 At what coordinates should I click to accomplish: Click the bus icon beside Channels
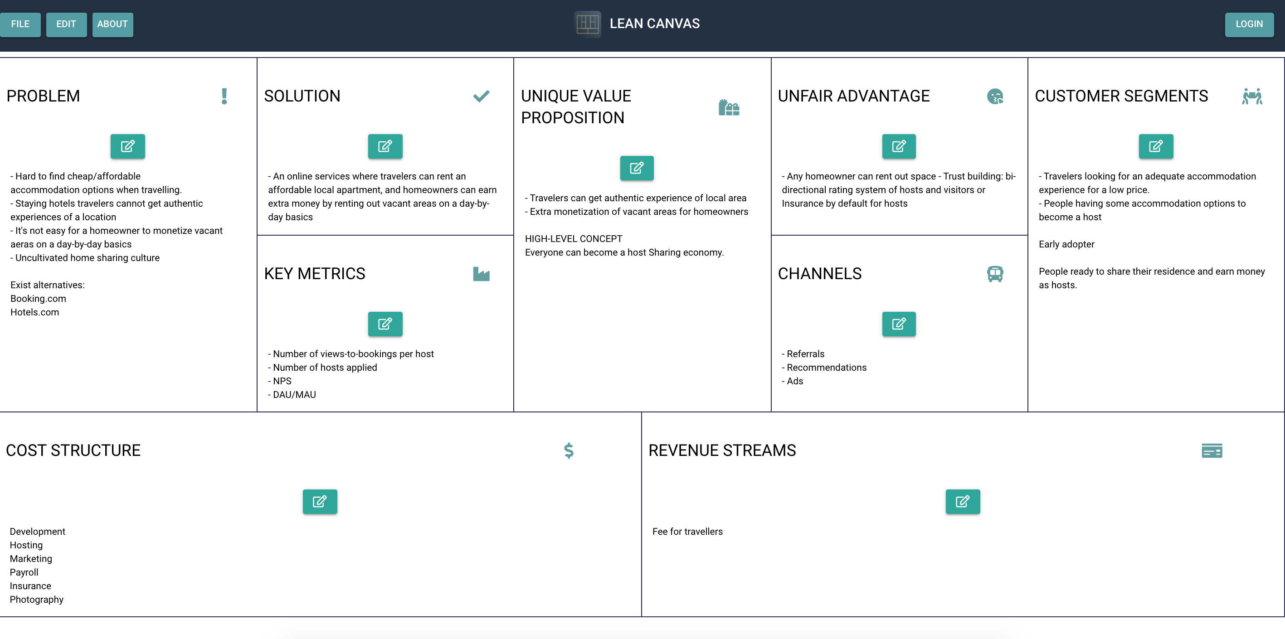tap(995, 274)
